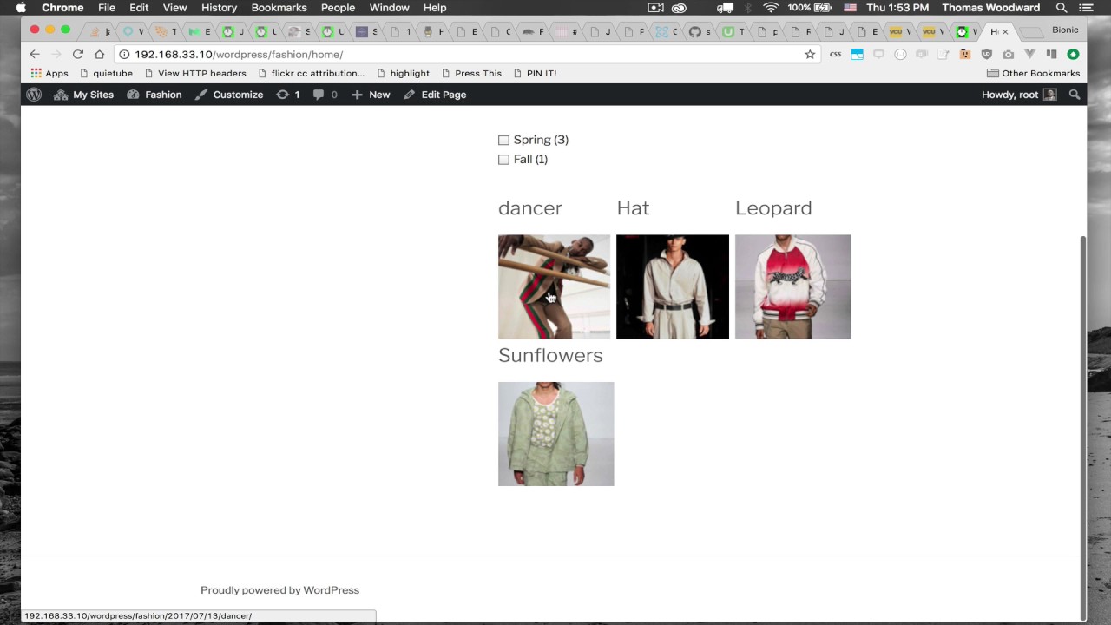Click the browser Forward arrow
This screenshot has width=1111, height=625.
[x=56, y=54]
